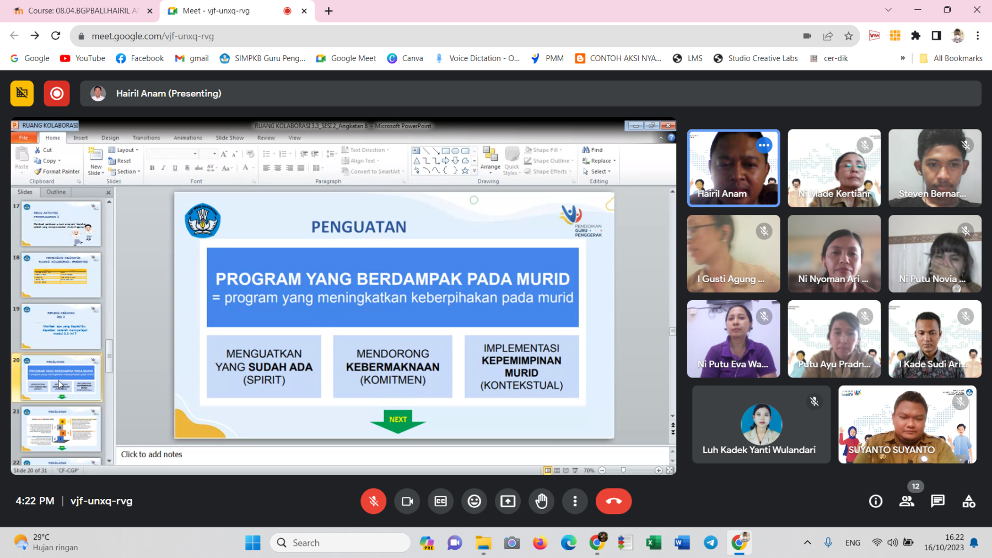
Task: Open the activities shapes icon
Action: click(968, 501)
